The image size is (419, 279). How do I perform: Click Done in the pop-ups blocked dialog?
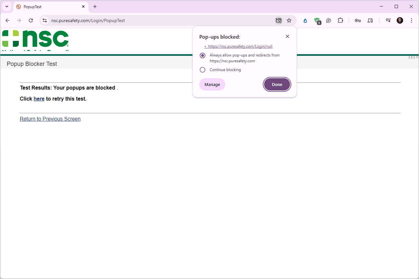pyautogui.click(x=277, y=84)
